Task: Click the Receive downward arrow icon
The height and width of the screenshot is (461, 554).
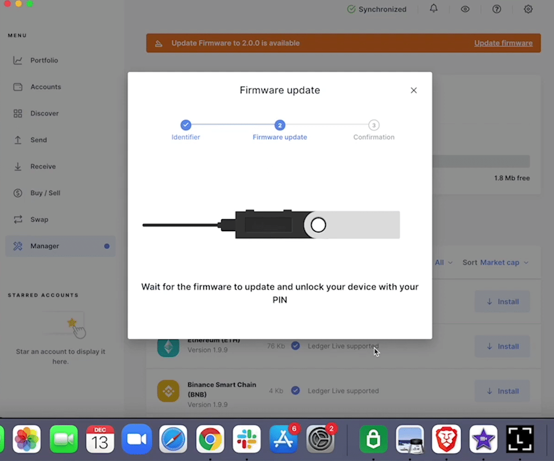Action: [x=18, y=167]
